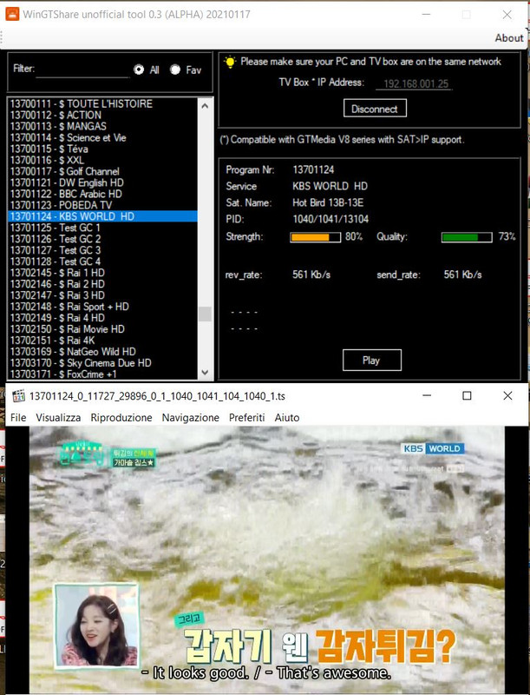Select channel $ Rai 3 HD

click(103, 295)
